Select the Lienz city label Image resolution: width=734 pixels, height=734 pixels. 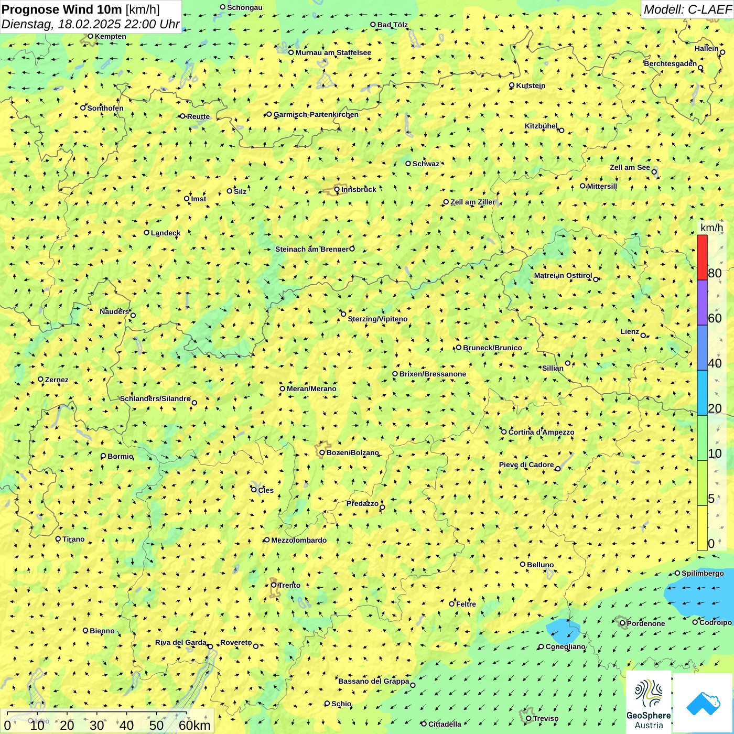pyautogui.click(x=630, y=331)
